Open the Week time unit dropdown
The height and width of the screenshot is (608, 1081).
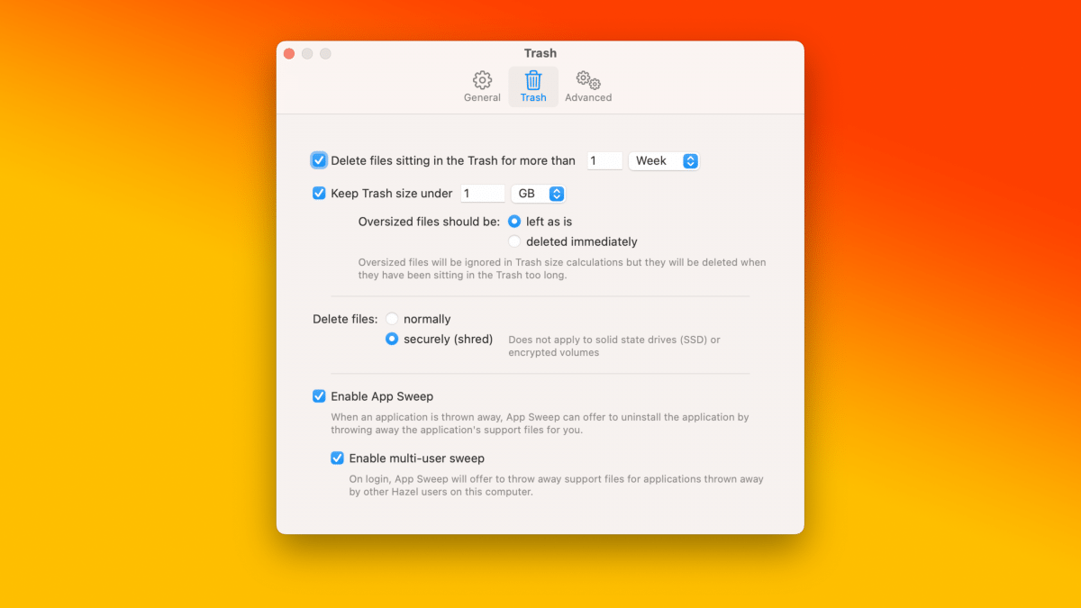[x=664, y=160]
